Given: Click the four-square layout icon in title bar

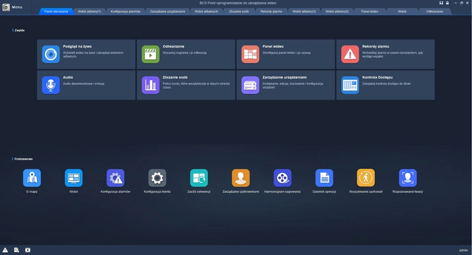Looking at the screenshot, I should pyautogui.click(x=441, y=3).
